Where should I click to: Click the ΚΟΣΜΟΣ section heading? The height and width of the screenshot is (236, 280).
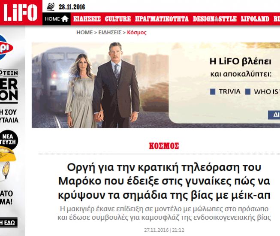(164, 146)
